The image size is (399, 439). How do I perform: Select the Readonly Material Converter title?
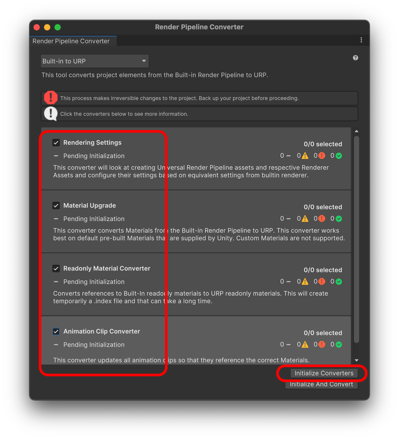107,268
